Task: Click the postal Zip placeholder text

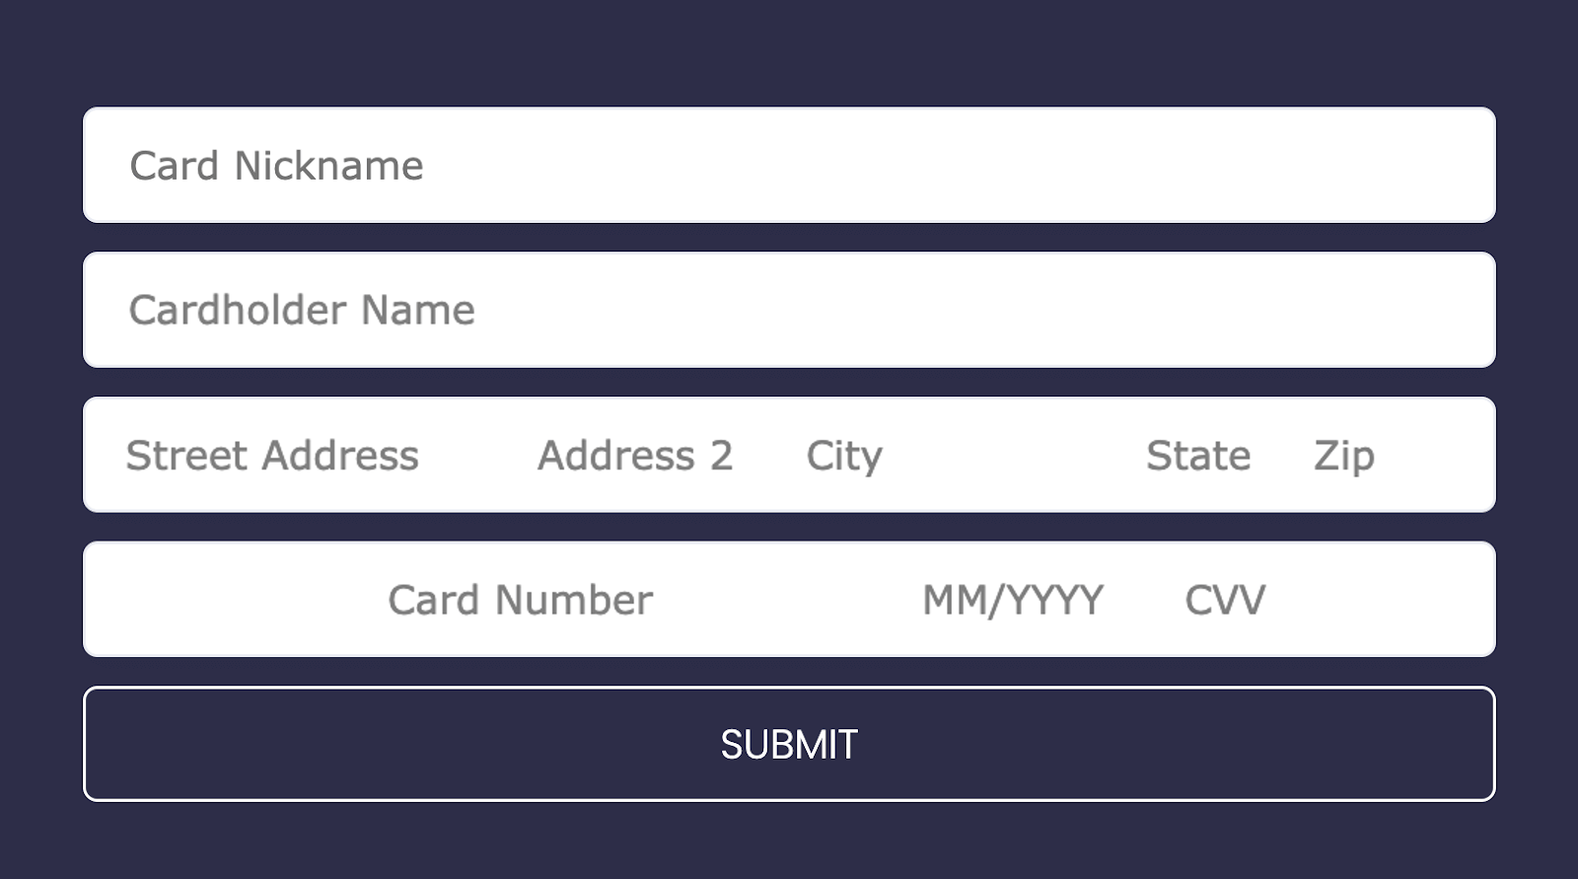Action: 1344,457
